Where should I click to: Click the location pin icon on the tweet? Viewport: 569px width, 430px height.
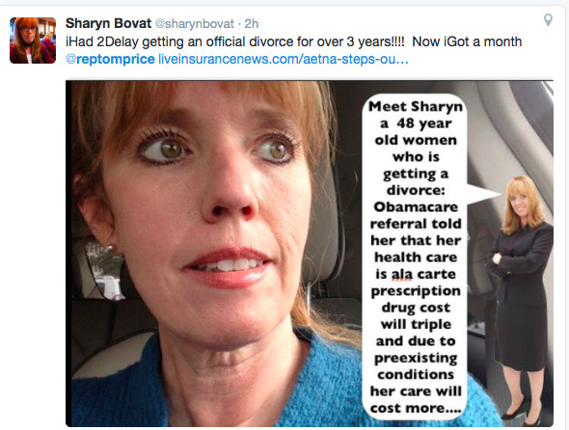pos(548,20)
